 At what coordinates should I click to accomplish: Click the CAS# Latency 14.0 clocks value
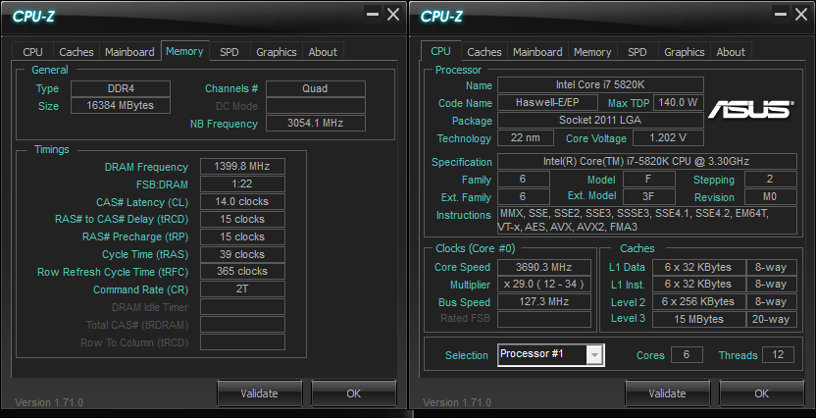[x=242, y=201]
